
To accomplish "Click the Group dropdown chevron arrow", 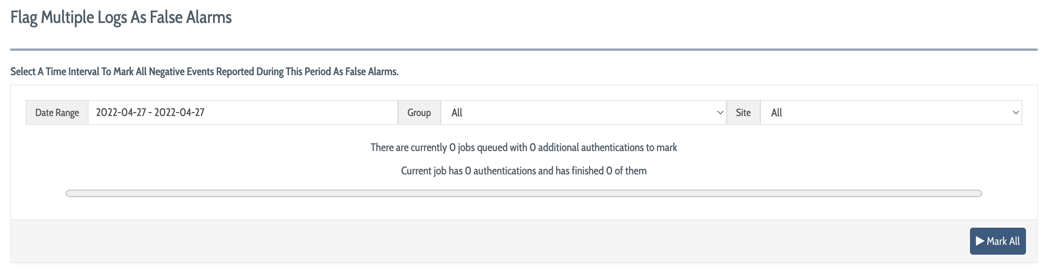I will (720, 112).
